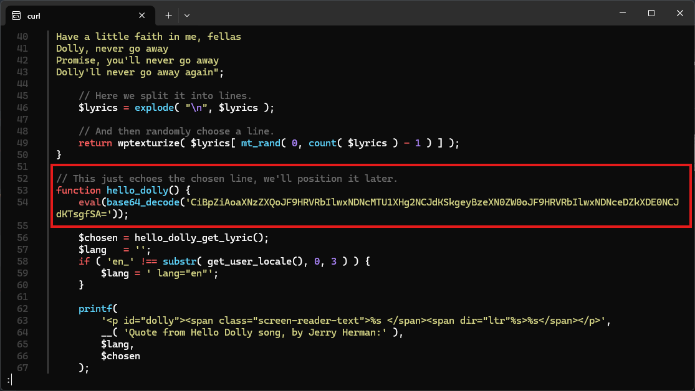The height and width of the screenshot is (391, 695).
Task: Maximize the terminal window
Action: [651, 13]
